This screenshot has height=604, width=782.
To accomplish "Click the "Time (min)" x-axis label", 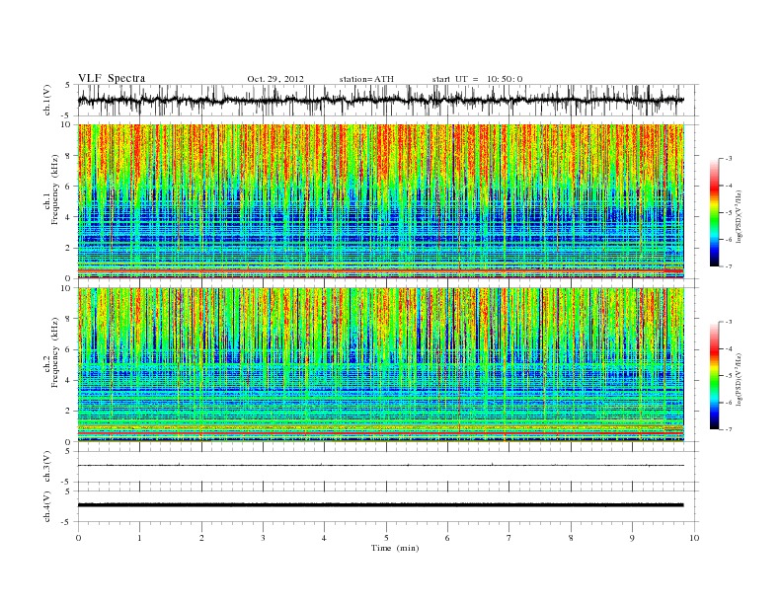I will (x=395, y=548).
